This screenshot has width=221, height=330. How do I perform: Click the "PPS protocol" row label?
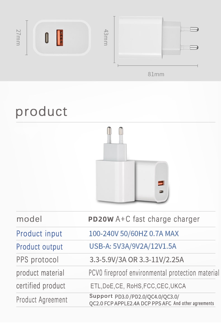pos(37,260)
